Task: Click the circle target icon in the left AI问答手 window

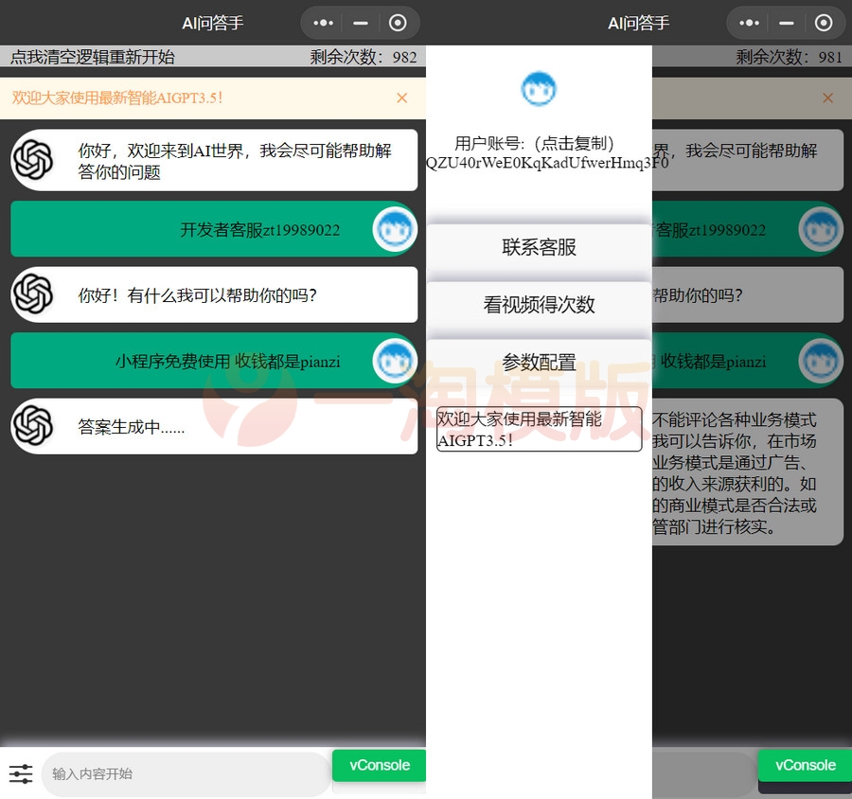Action: [398, 23]
